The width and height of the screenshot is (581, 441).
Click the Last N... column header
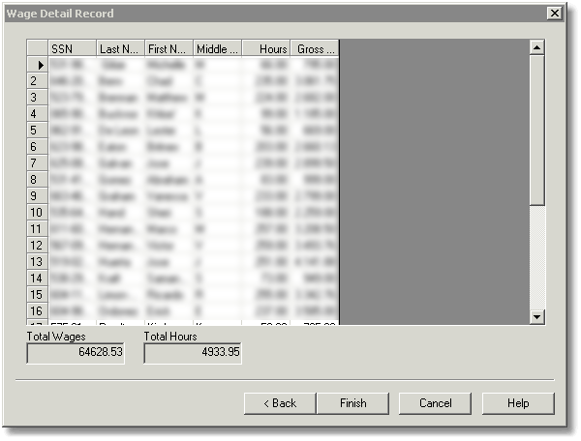click(120, 48)
